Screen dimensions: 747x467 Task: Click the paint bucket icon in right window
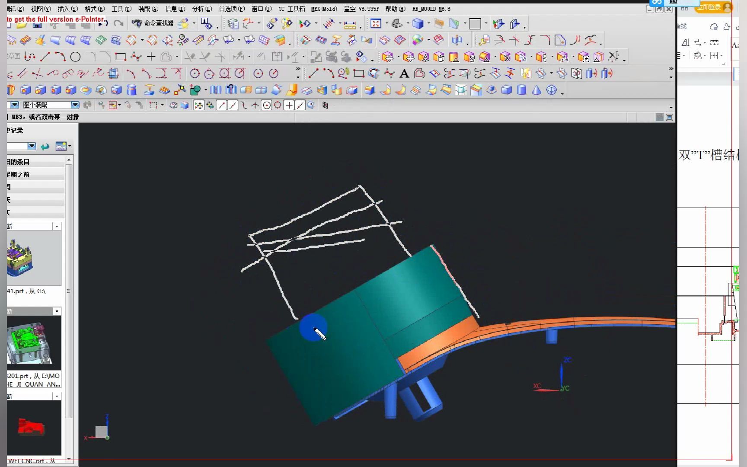coord(697,55)
